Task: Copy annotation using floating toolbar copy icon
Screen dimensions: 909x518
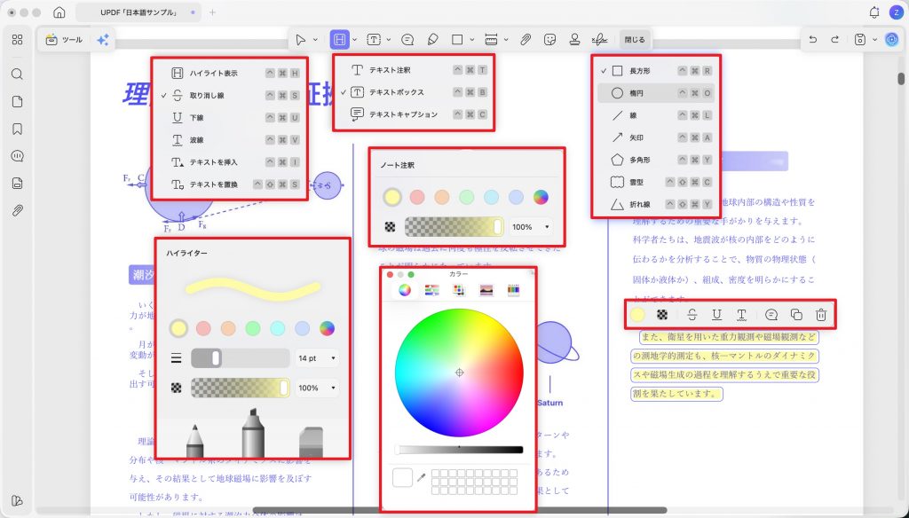Action: 796,315
